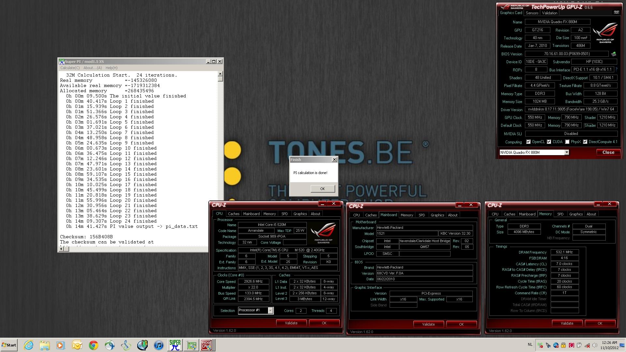626x352 pixels.
Task: Click OK in the left CPU-Z CPU window
Action: pos(324,323)
